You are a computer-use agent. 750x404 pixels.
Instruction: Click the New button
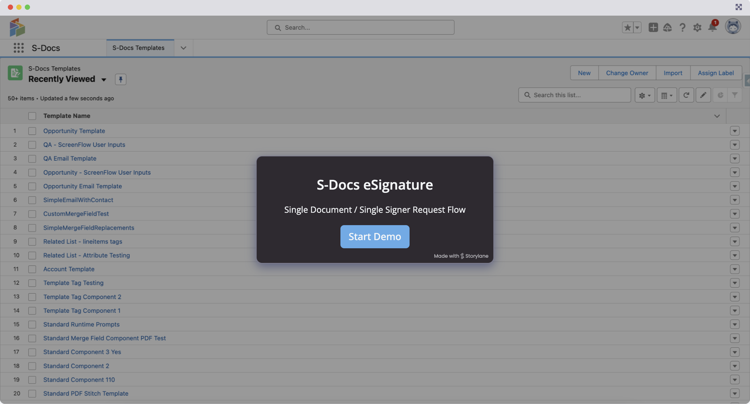point(584,73)
